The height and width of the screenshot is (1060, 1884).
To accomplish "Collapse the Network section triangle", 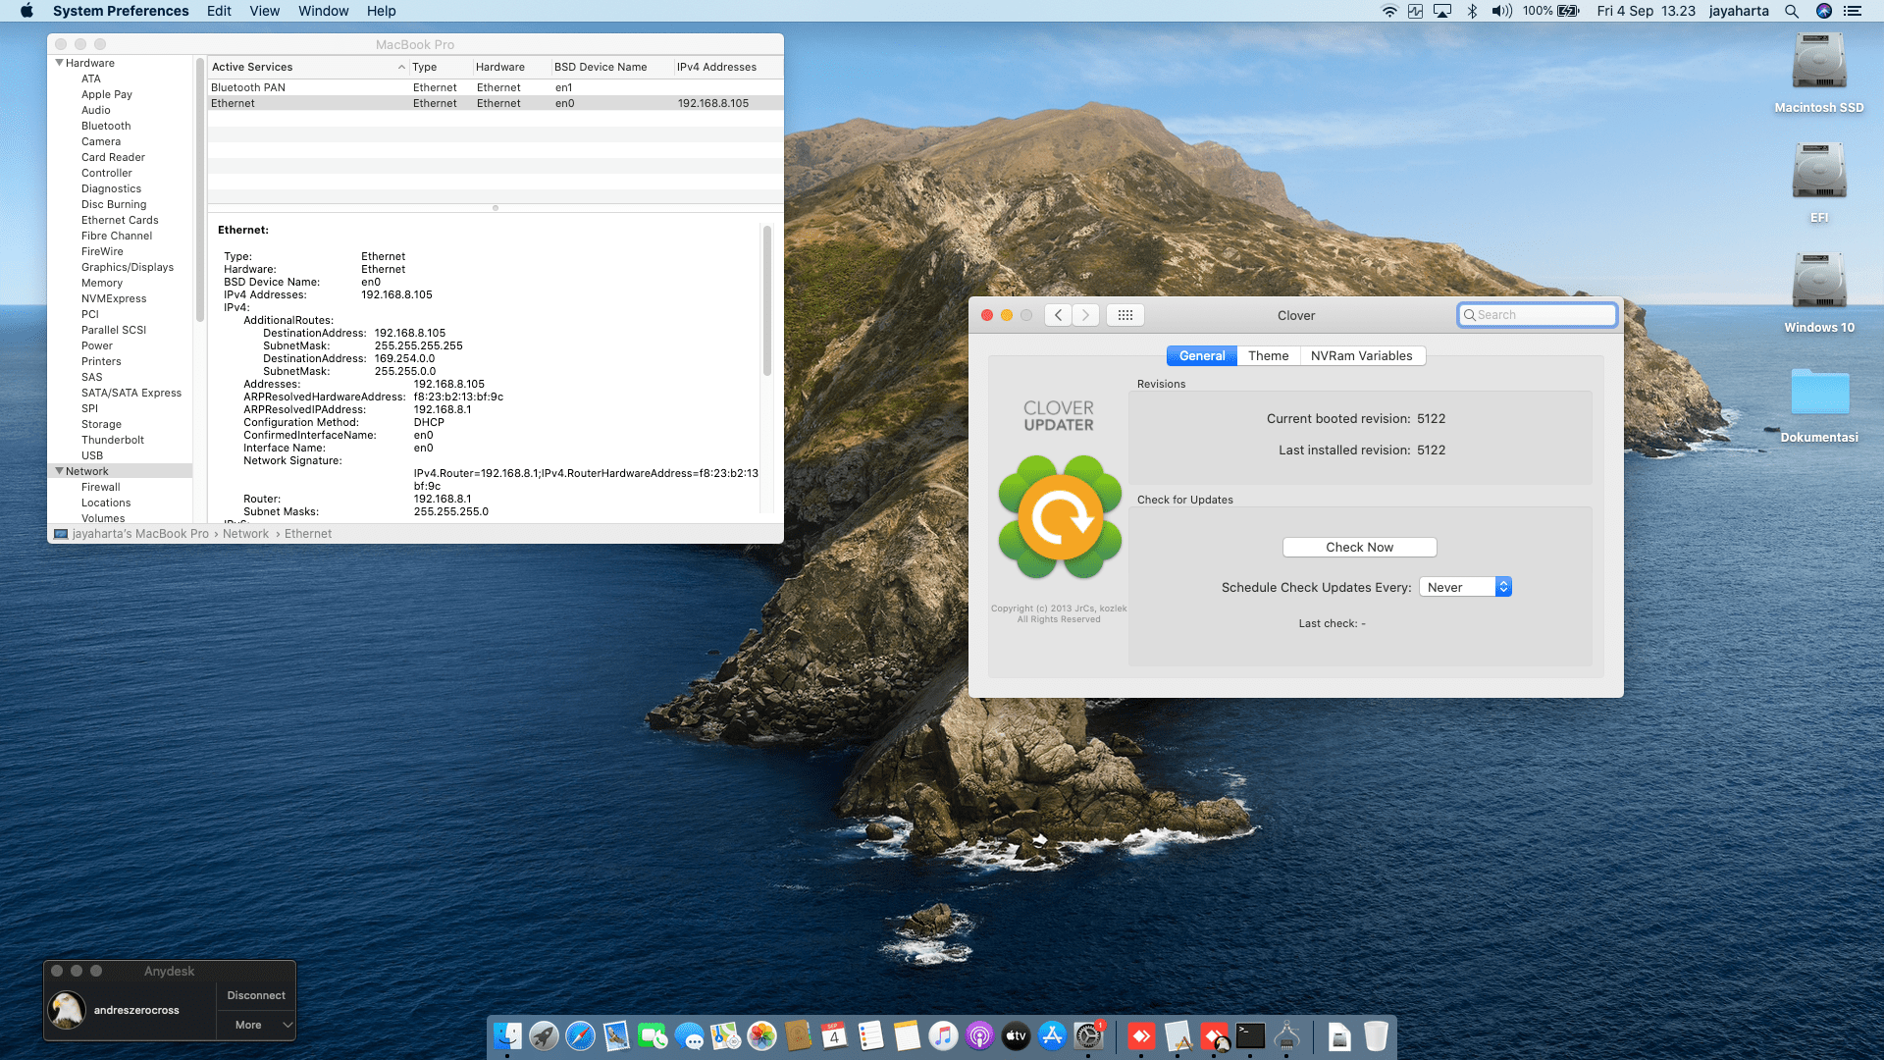I will point(59,471).
